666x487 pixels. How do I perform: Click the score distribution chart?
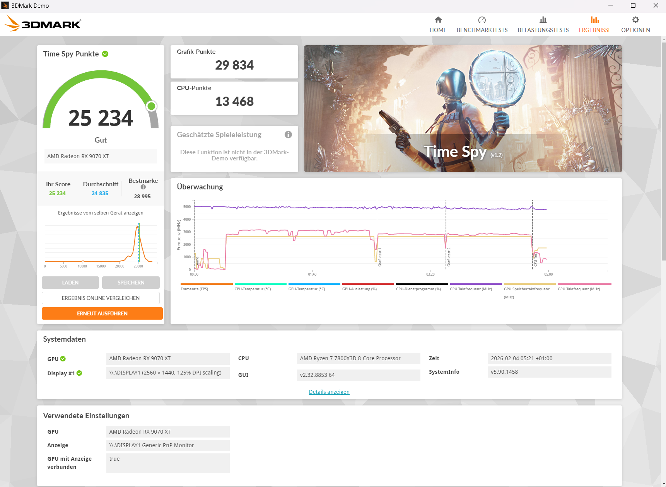pyautogui.click(x=101, y=244)
